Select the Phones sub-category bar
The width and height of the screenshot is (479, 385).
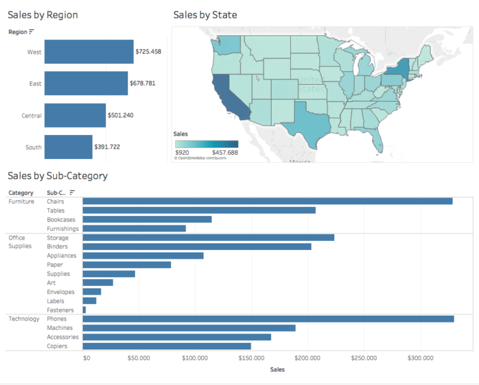click(268, 318)
